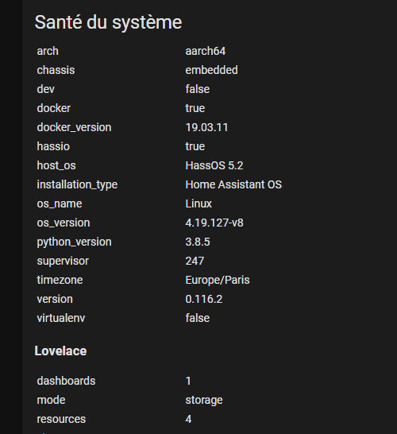Click the supervisor 247 value
397x434 pixels.
pos(195,261)
